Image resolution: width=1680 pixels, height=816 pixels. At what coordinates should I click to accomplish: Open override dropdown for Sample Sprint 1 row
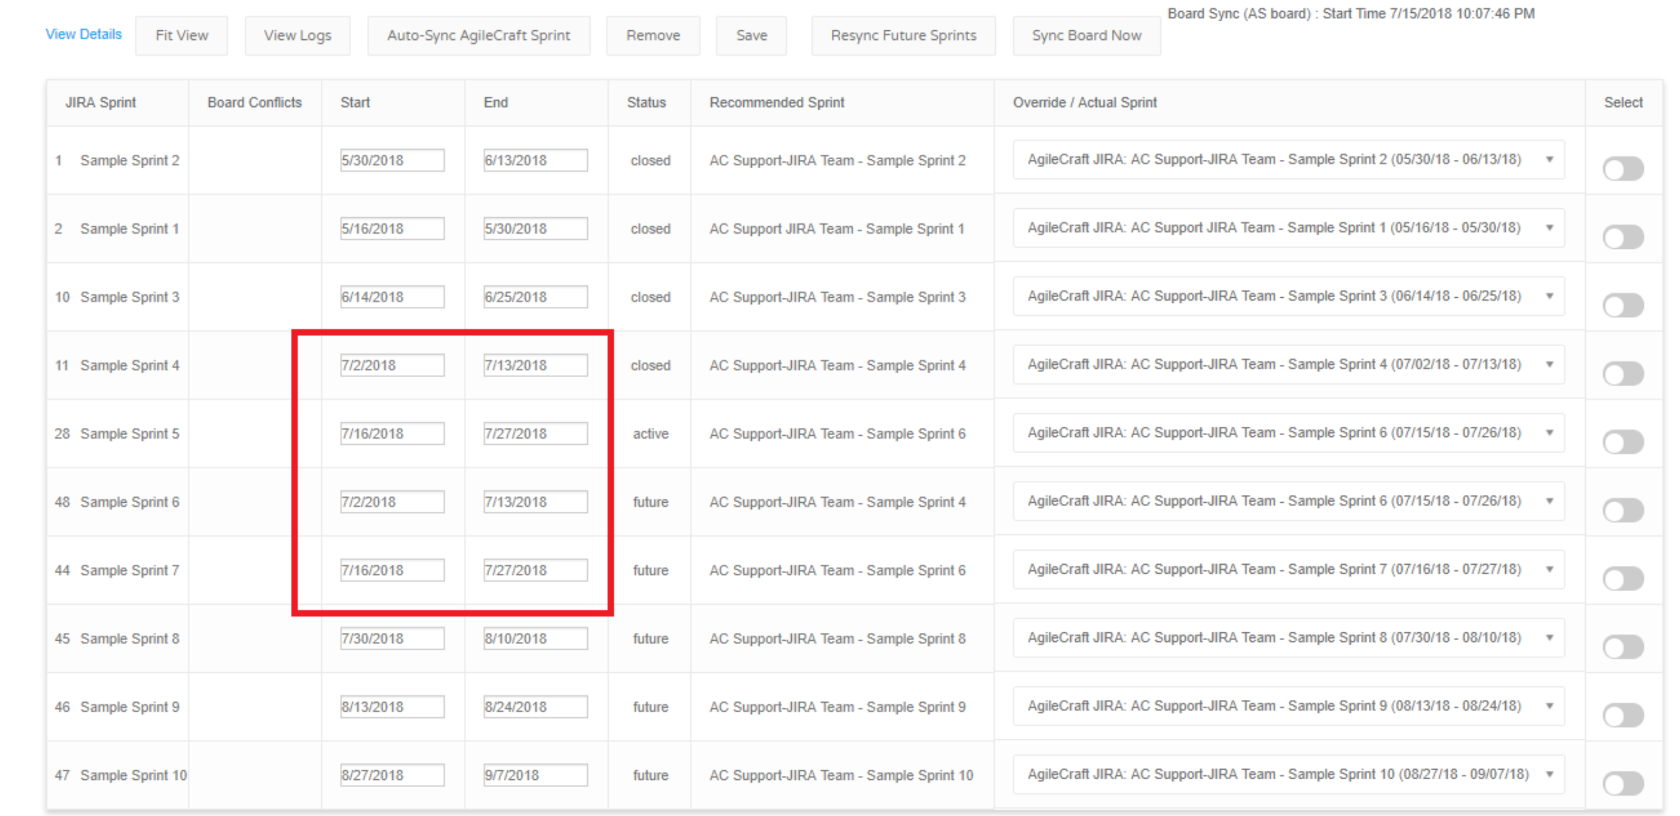point(1289,228)
